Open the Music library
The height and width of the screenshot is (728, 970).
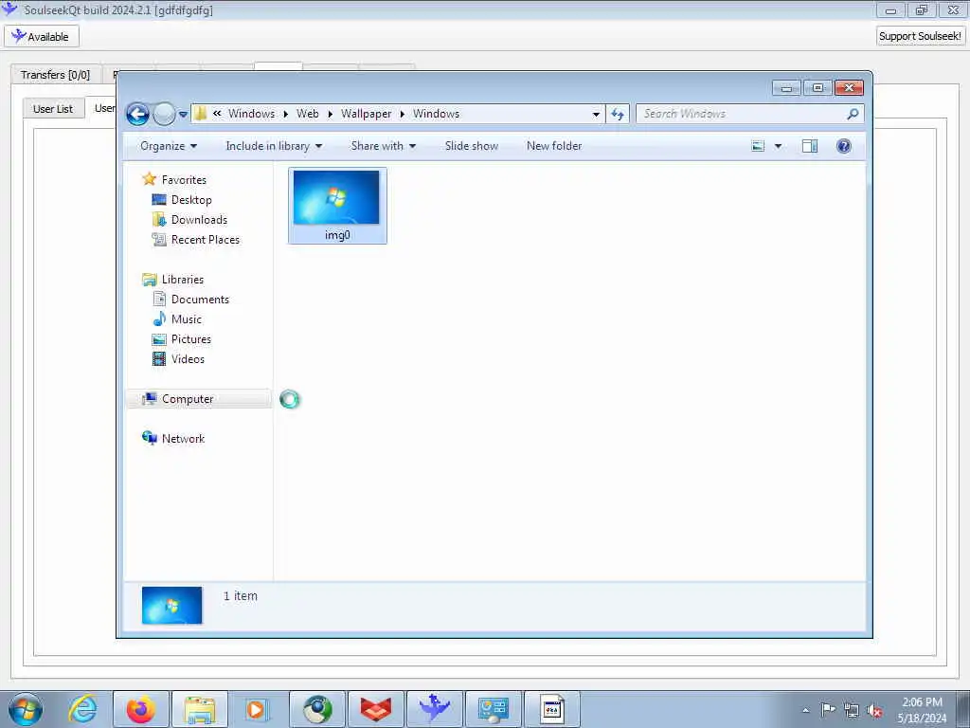tap(187, 319)
